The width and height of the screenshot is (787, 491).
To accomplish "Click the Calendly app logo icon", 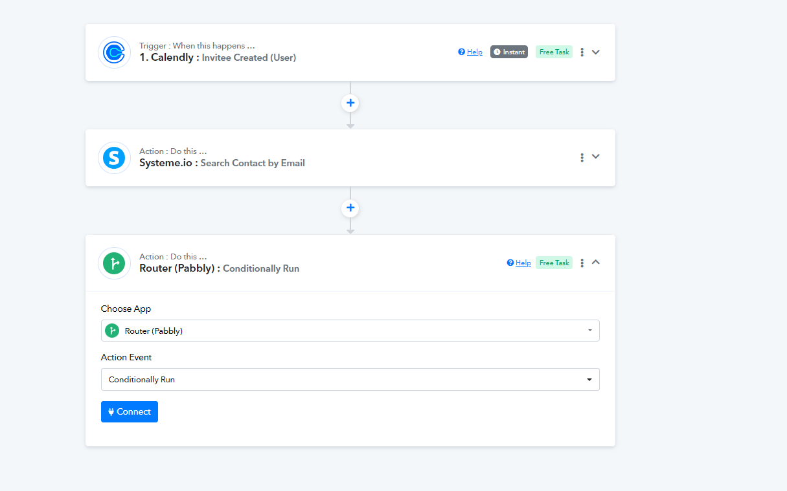I will pyautogui.click(x=114, y=52).
